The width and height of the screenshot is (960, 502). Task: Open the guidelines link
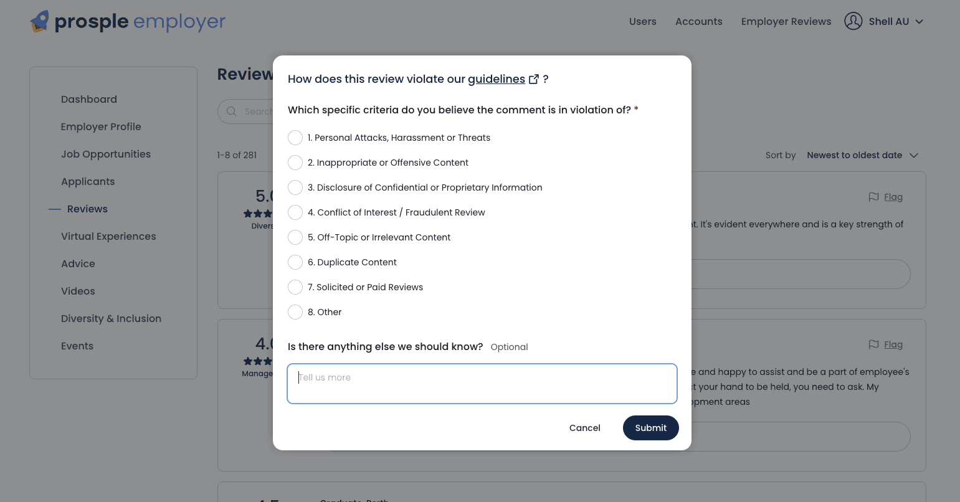497,79
